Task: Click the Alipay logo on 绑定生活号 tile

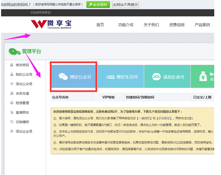Action: (x=110, y=77)
